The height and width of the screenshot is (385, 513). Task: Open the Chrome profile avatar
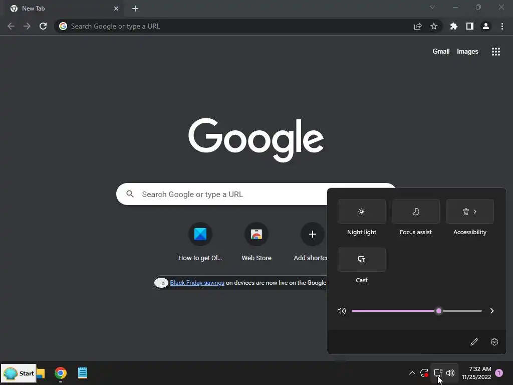pyautogui.click(x=486, y=26)
